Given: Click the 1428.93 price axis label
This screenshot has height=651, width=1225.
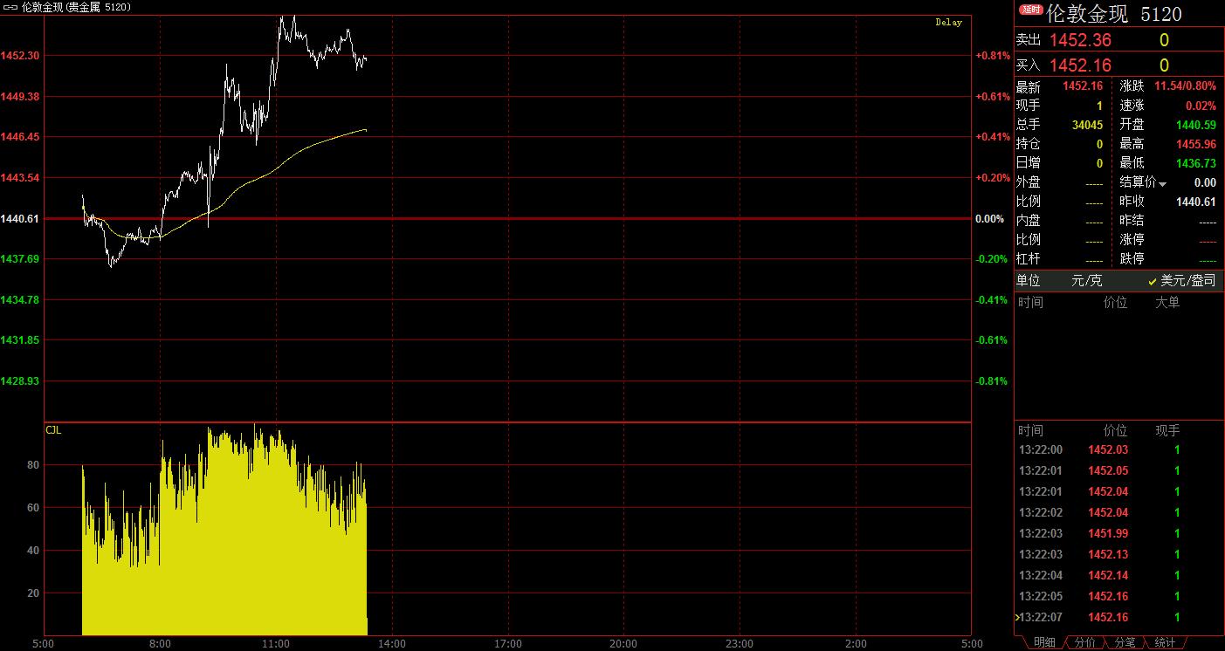Looking at the screenshot, I should 19,381.
